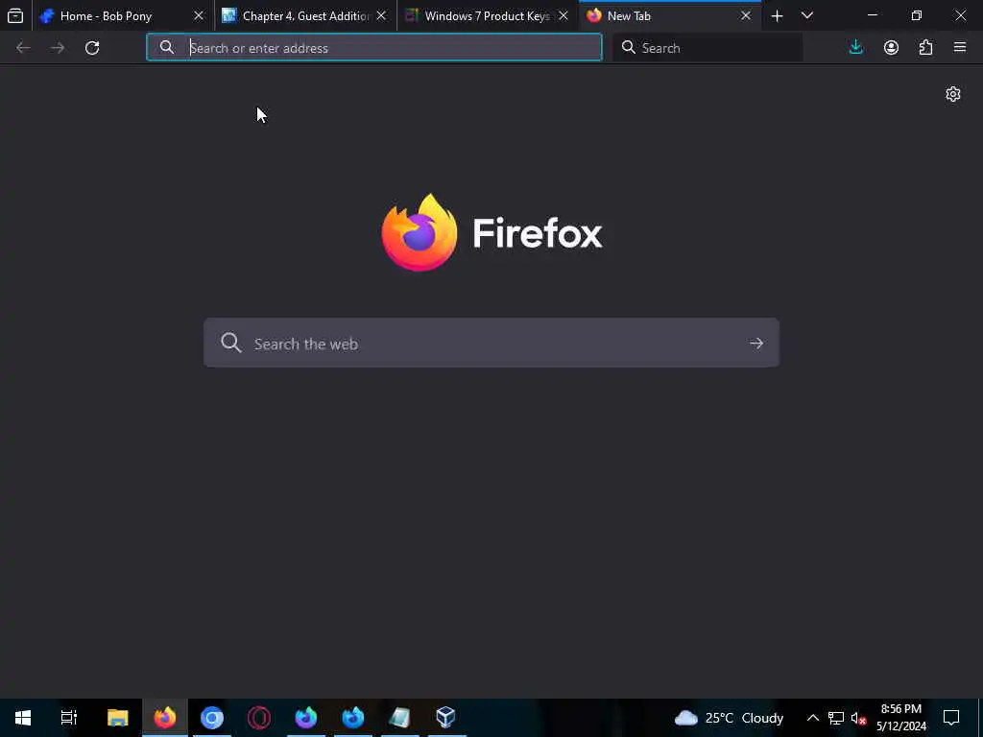Open network status tray icon

pos(836,718)
